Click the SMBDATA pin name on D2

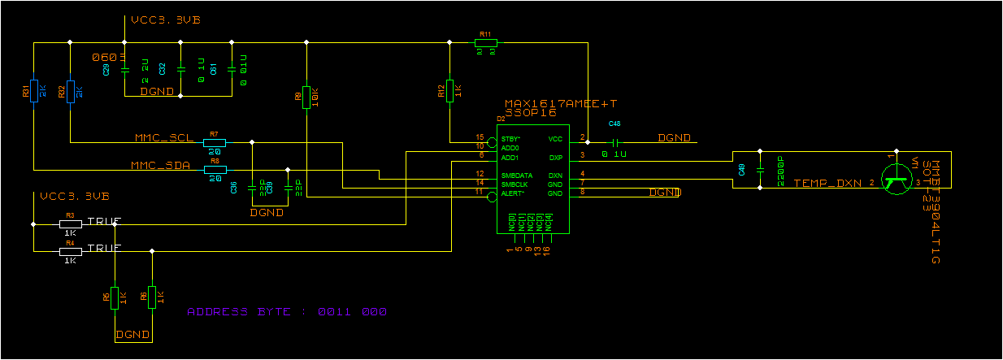click(516, 176)
